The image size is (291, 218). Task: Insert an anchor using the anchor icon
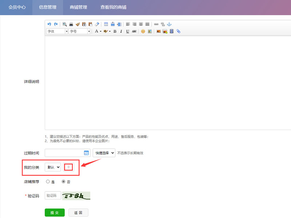click(169, 24)
